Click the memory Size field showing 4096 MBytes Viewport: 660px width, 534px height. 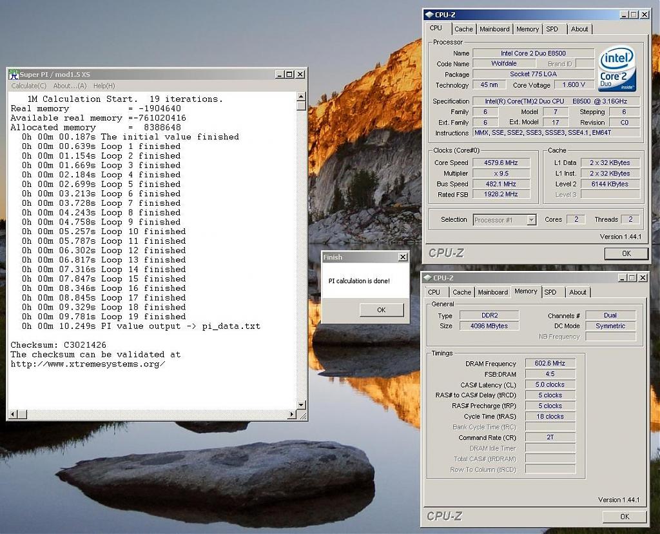tap(489, 326)
